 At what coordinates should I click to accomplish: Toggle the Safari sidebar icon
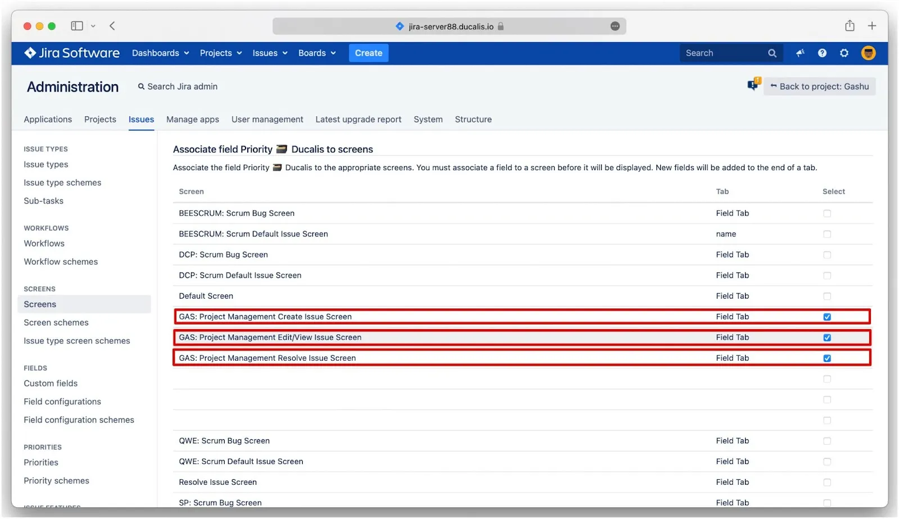pos(77,26)
